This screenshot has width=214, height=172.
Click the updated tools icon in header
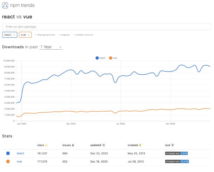tap(104, 145)
